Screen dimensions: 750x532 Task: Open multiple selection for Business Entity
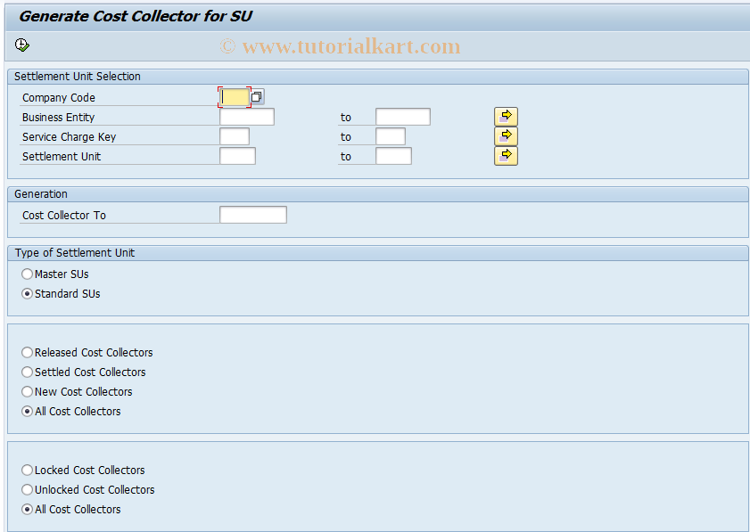(x=506, y=117)
